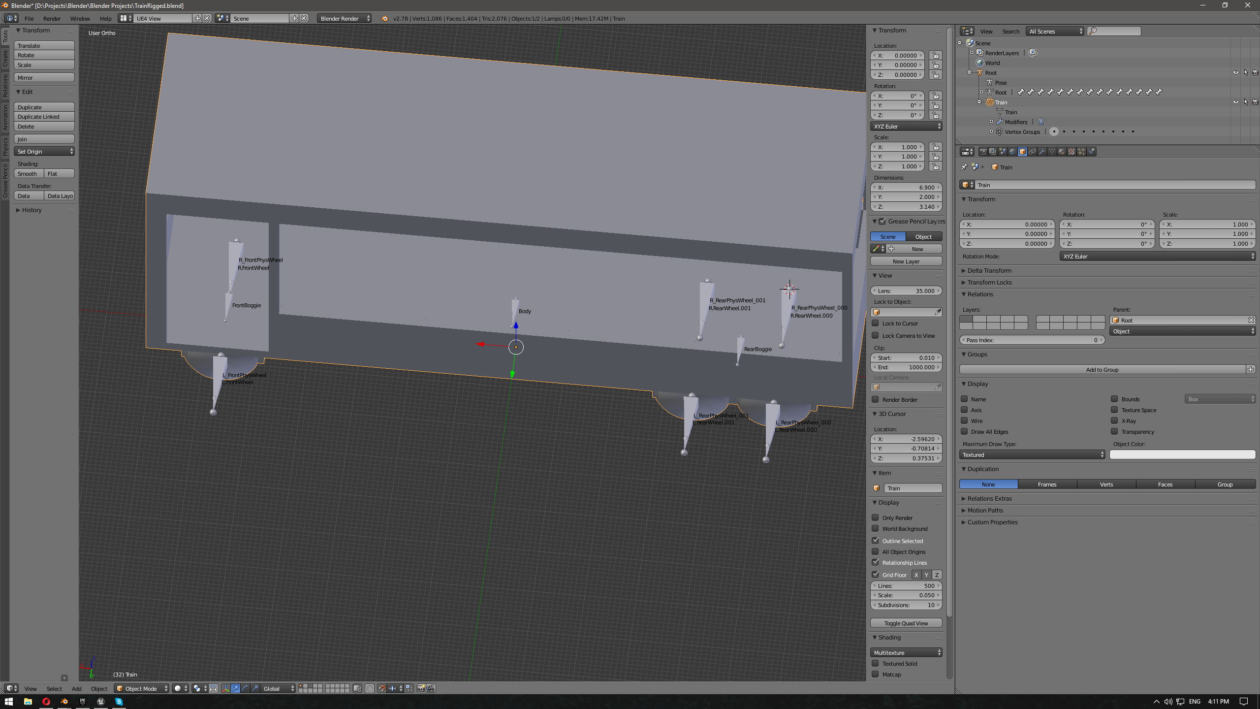Click the Object Color swatch

point(1182,454)
